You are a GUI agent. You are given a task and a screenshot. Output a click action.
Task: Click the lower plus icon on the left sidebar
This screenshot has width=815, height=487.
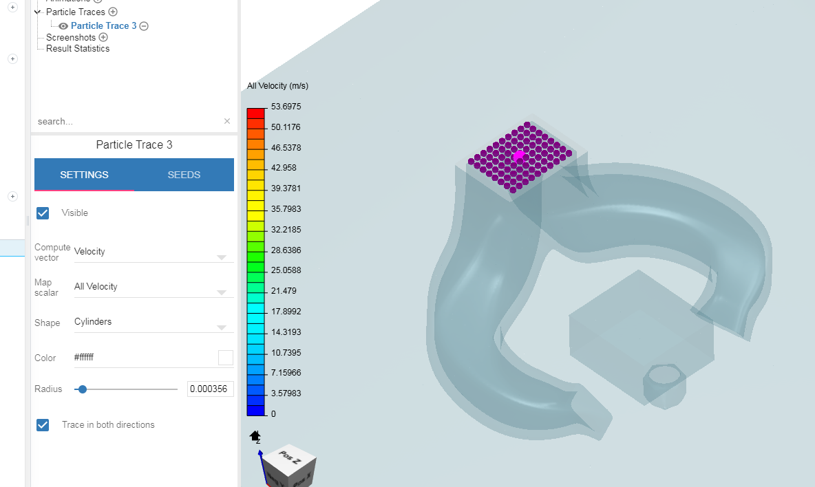[12, 58]
